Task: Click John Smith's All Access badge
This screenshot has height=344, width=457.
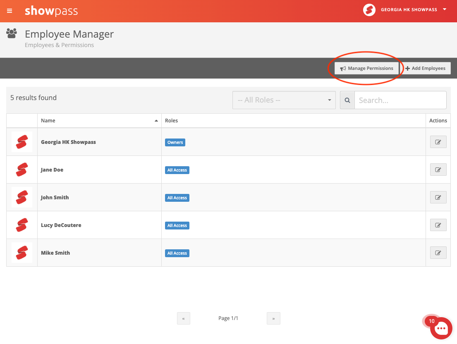Action: (177, 198)
